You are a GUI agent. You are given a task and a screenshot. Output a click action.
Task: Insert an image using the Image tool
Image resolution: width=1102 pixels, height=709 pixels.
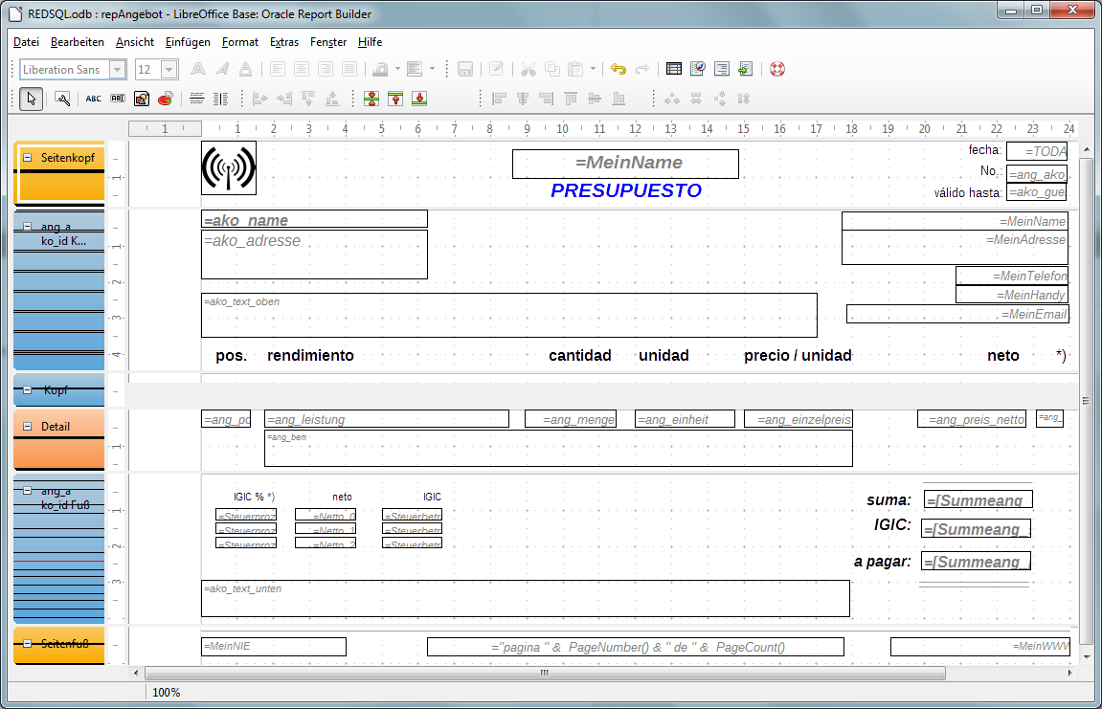coord(142,99)
